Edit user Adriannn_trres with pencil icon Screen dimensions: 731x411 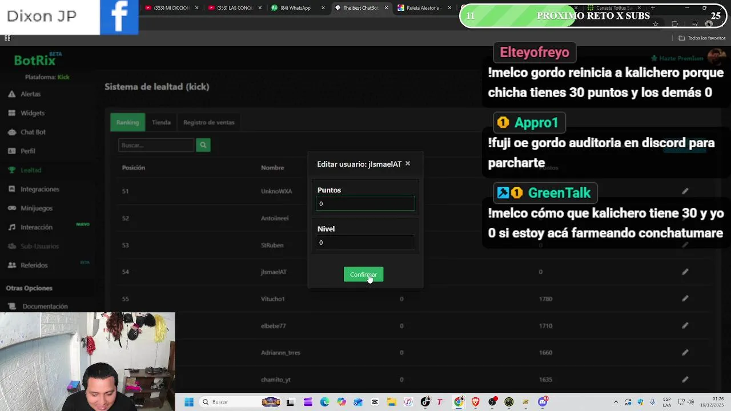[x=685, y=352]
